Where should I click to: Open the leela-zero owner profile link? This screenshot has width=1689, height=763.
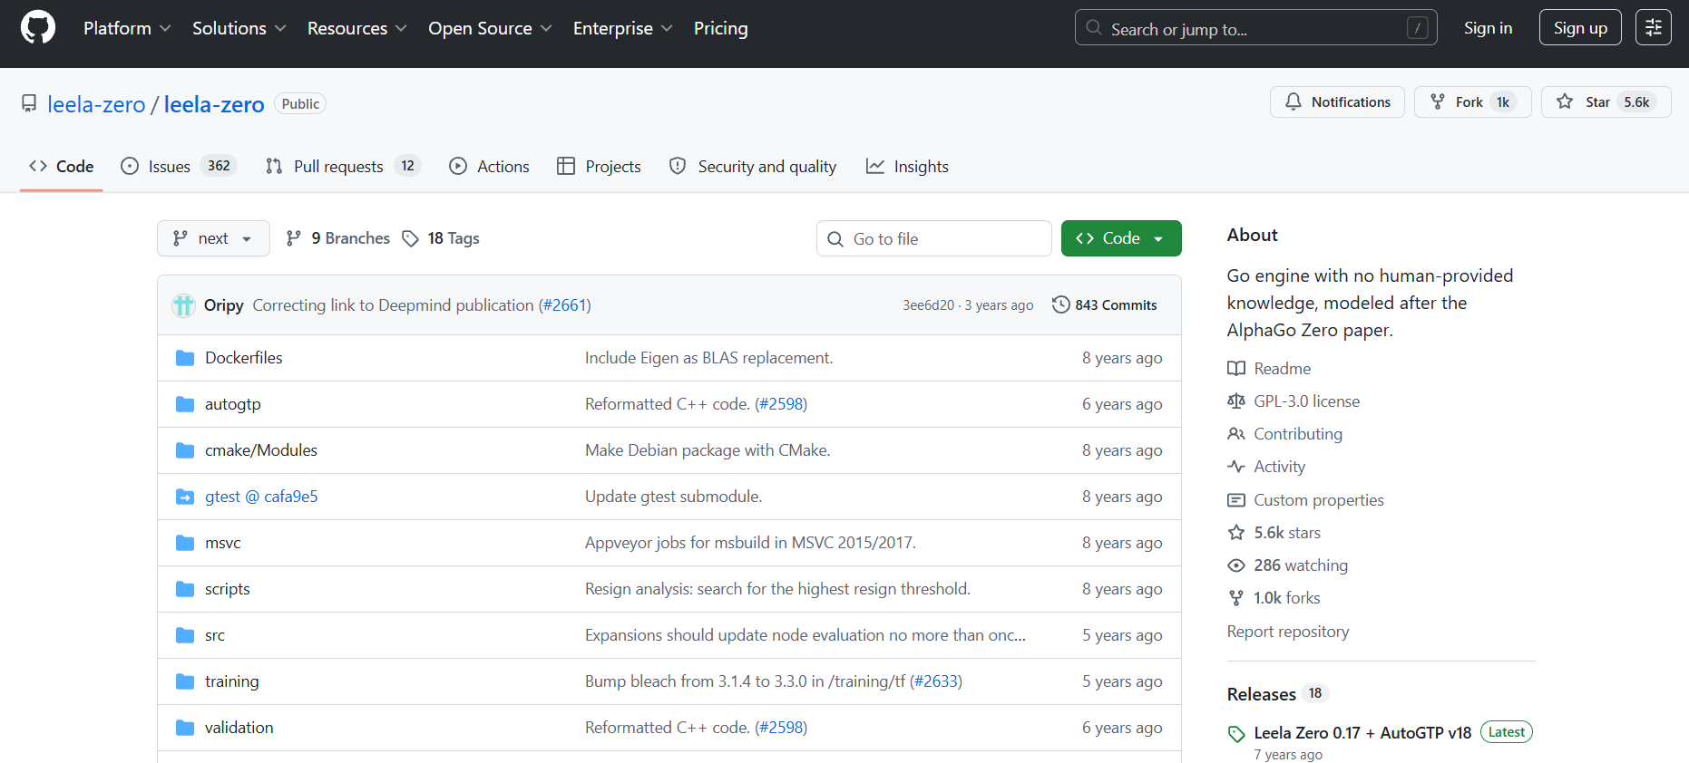pos(96,104)
